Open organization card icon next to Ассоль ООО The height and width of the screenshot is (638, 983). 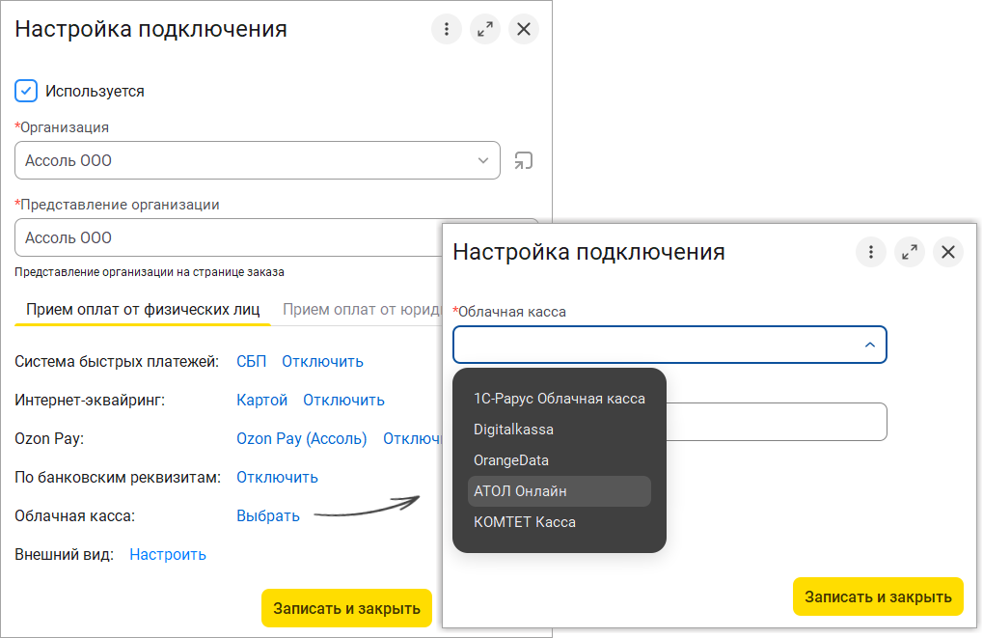point(524,160)
